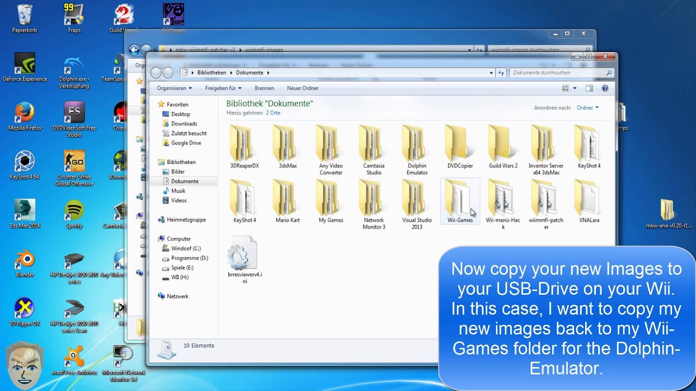This screenshot has width=696, height=391.
Task: Select the brresviewerv4.ini file
Action: click(245, 260)
